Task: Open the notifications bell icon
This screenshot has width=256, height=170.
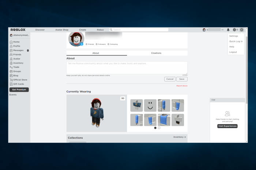Action: point(228,30)
